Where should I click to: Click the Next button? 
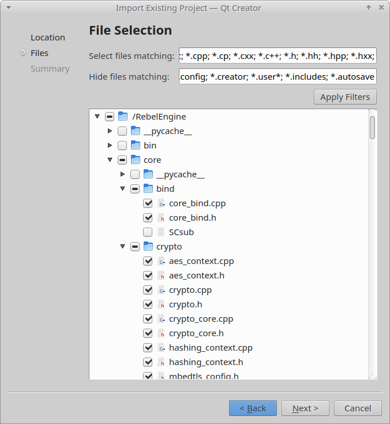(305, 408)
